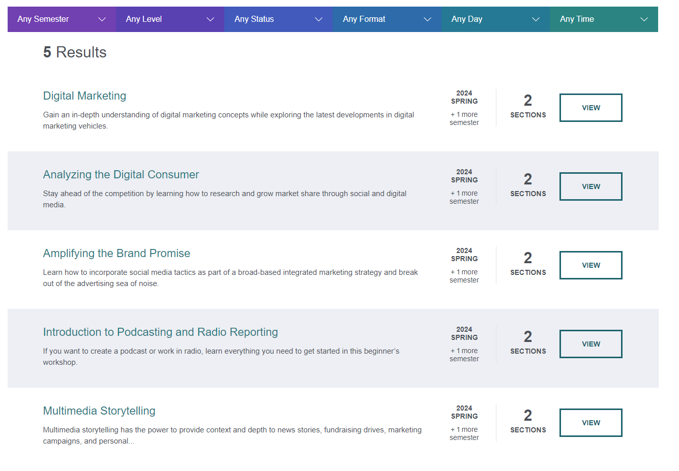
Task: Show additional semester for Multimedia Storytelling
Action: coord(464,433)
